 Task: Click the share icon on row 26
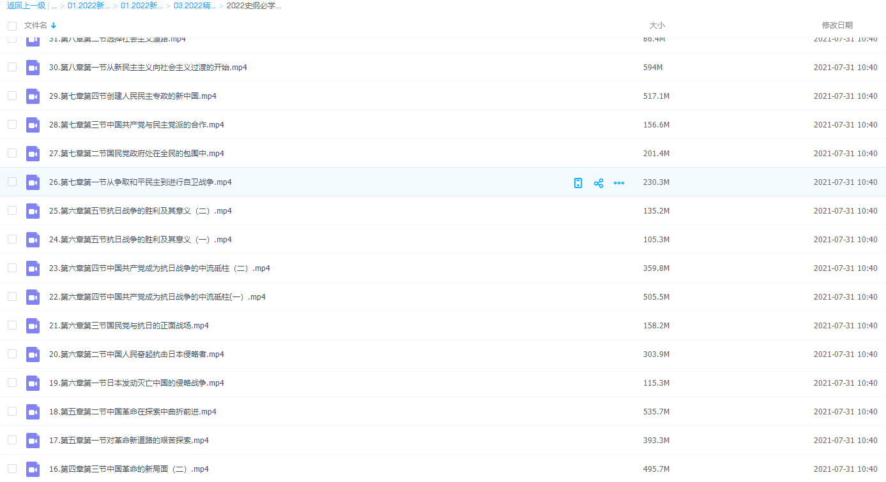pyautogui.click(x=599, y=183)
